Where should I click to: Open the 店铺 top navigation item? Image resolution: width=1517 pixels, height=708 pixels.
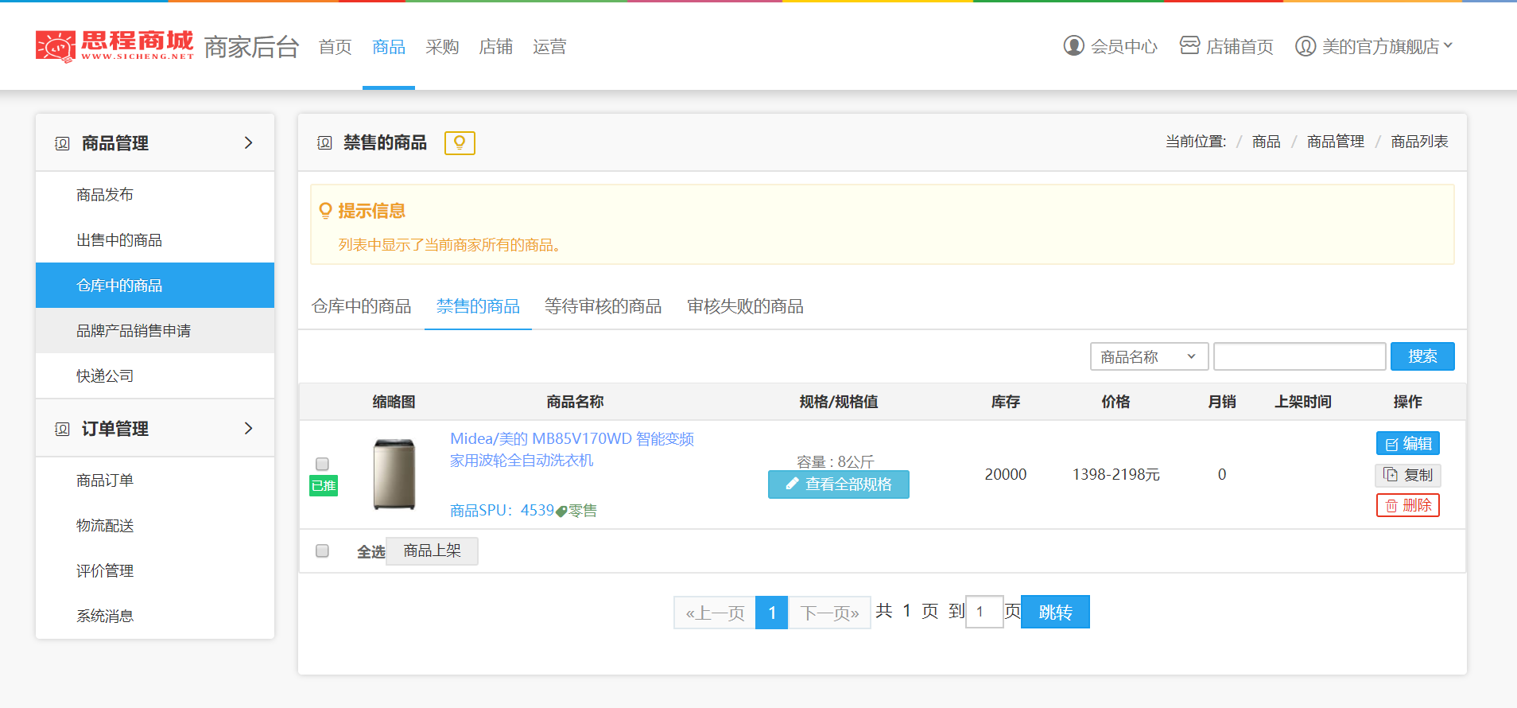[x=496, y=47]
